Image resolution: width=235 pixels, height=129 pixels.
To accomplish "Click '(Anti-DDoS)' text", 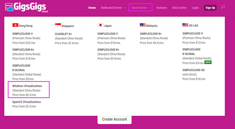I will 189,74.
